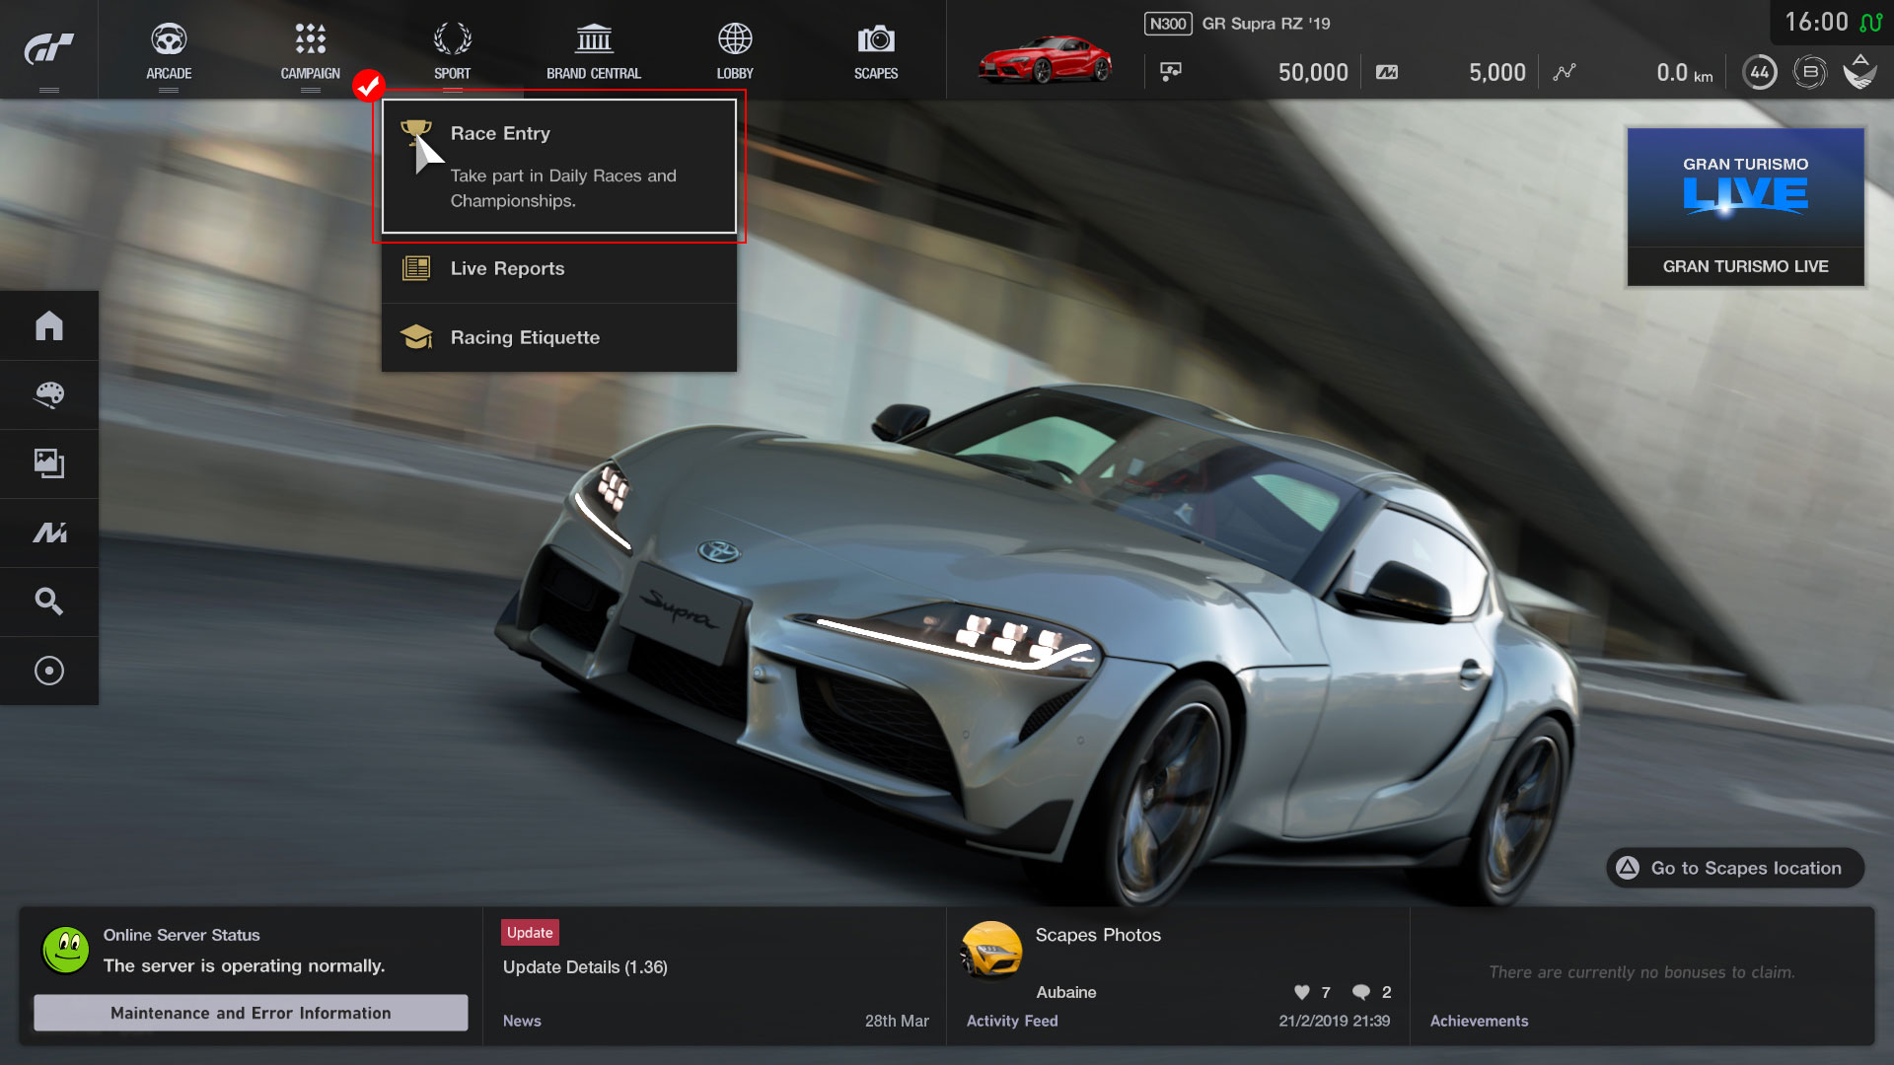Open the photo gallery sidebar icon
Image resolution: width=1894 pixels, height=1065 pixels.
(x=49, y=463)
